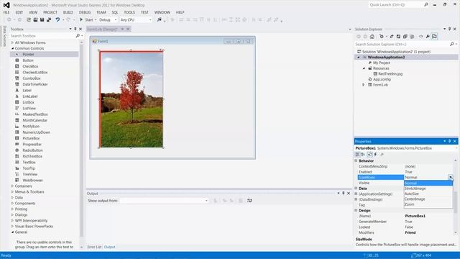This screenshot has width=460, height=259.
Task: Choose CenterImage from SizeMode list
Action: [428, 199]
